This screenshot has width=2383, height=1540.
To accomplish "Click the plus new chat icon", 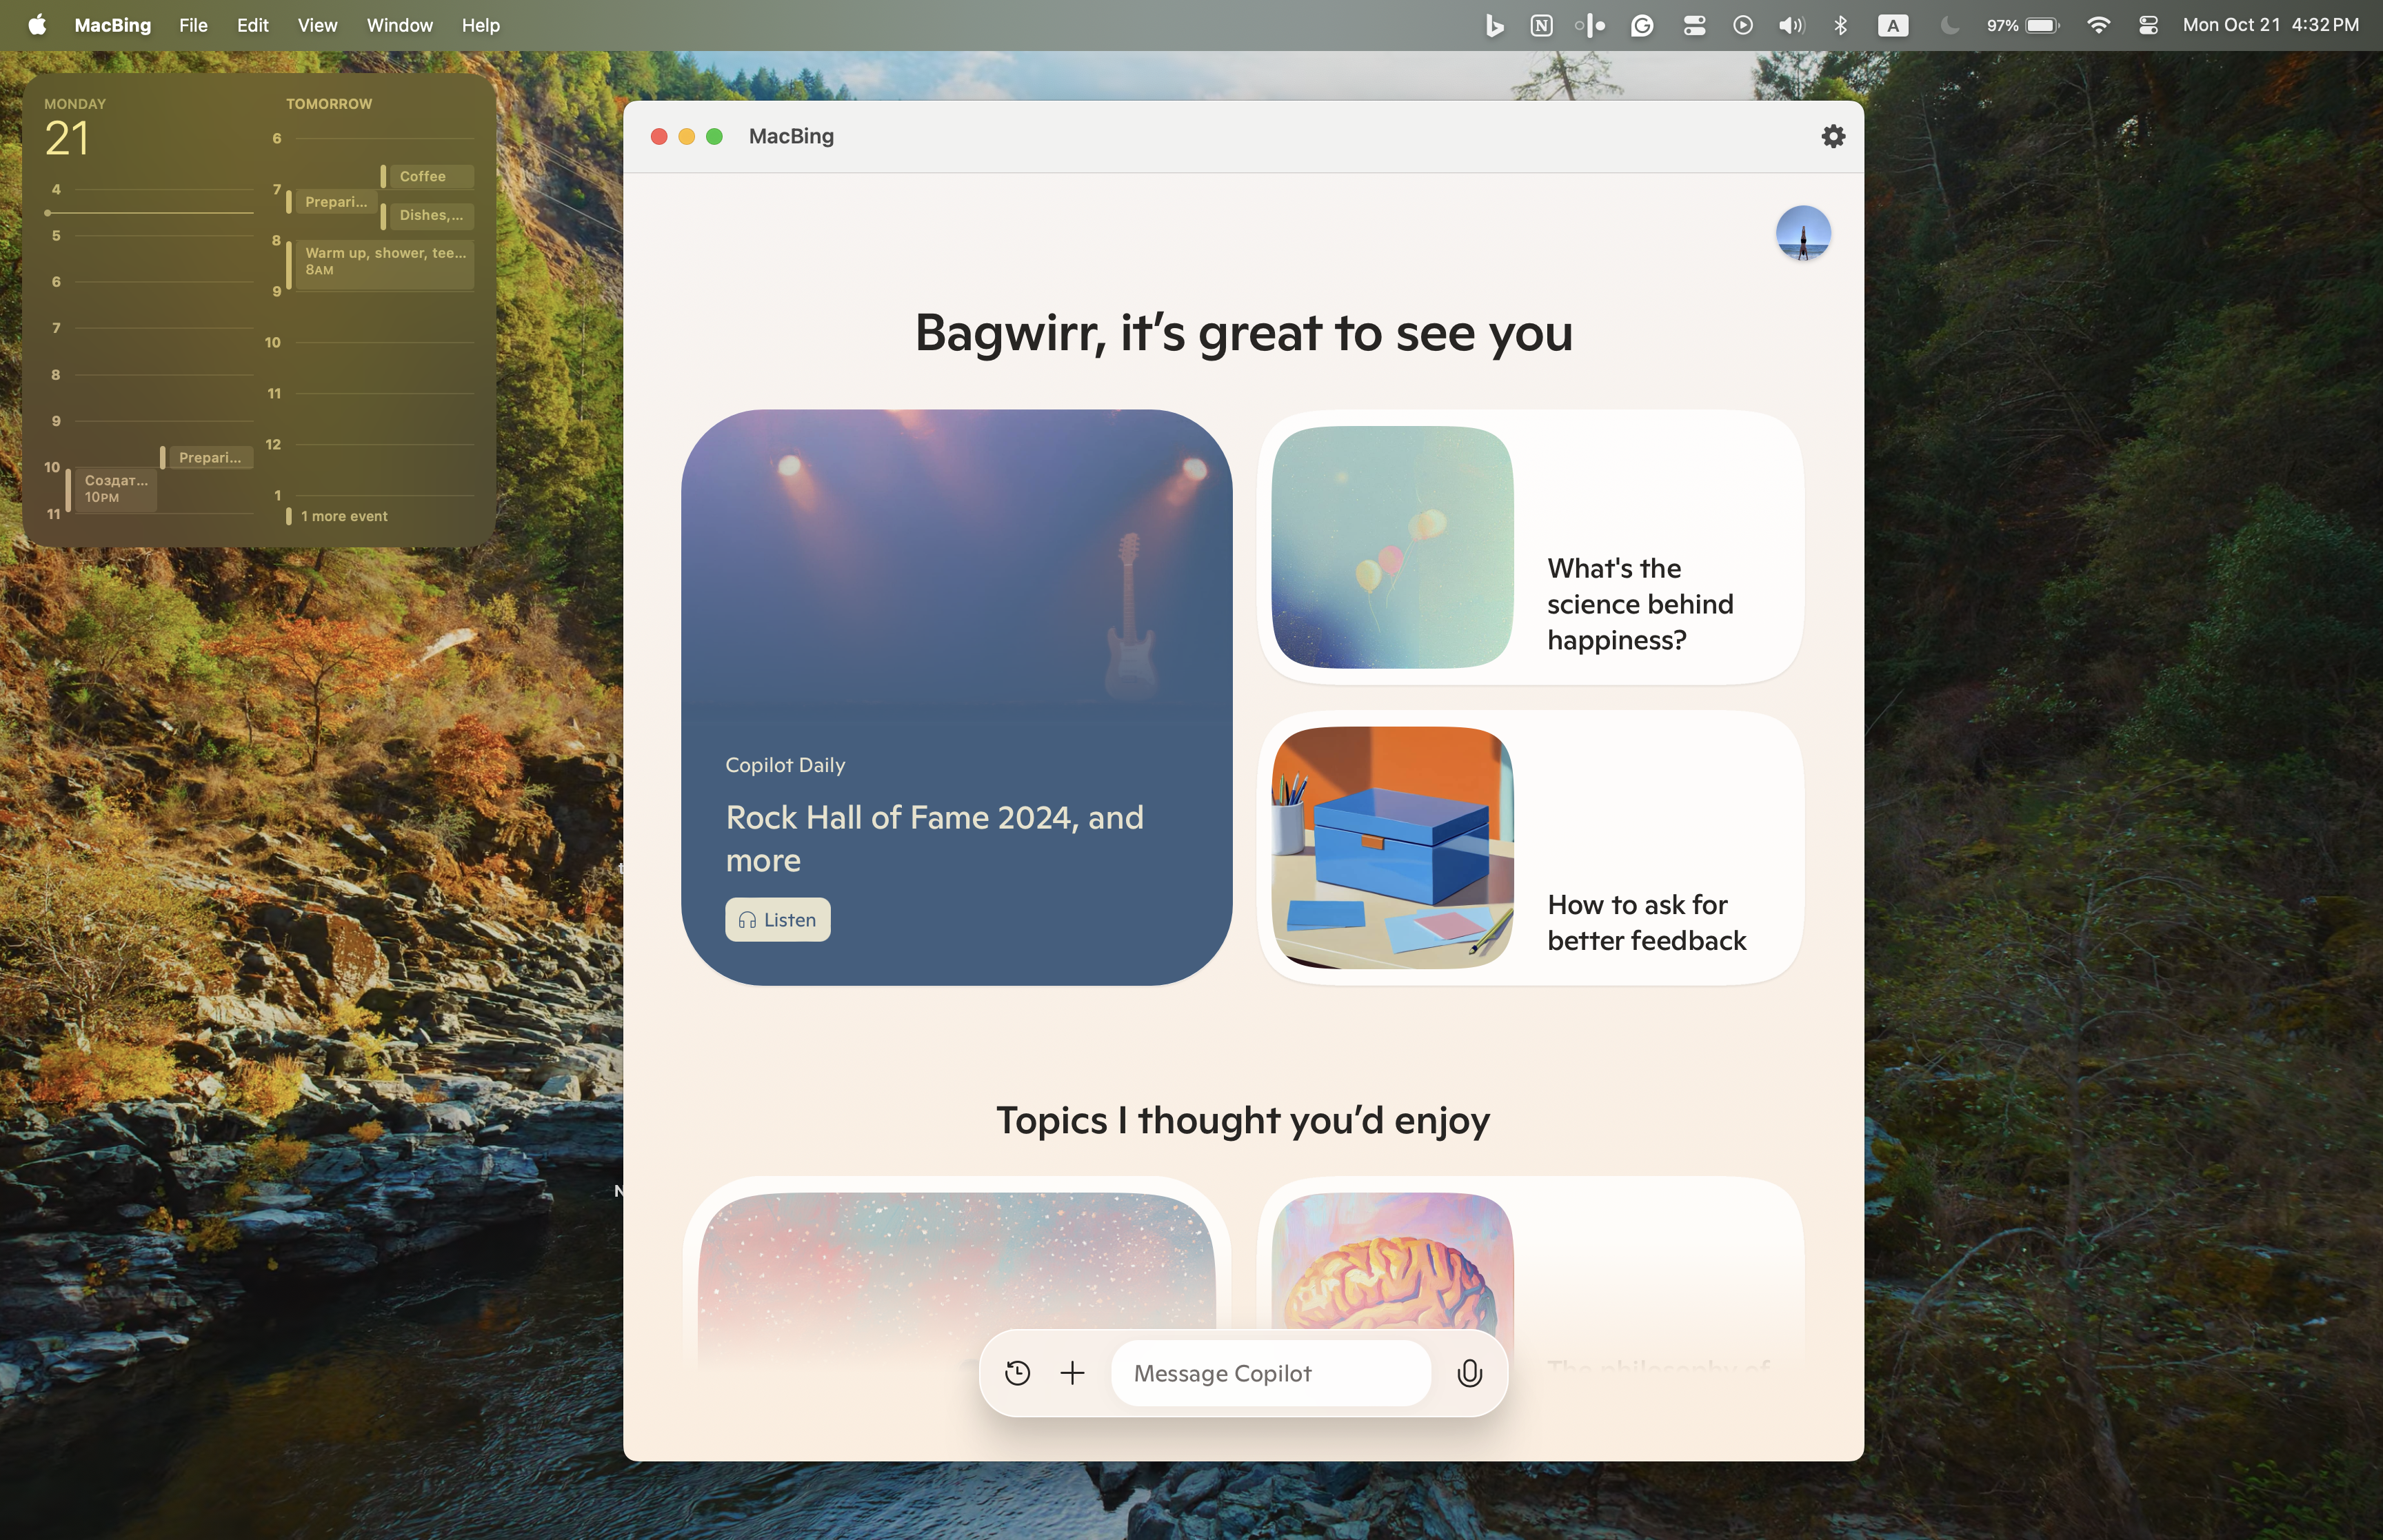I will 1072,1373.
